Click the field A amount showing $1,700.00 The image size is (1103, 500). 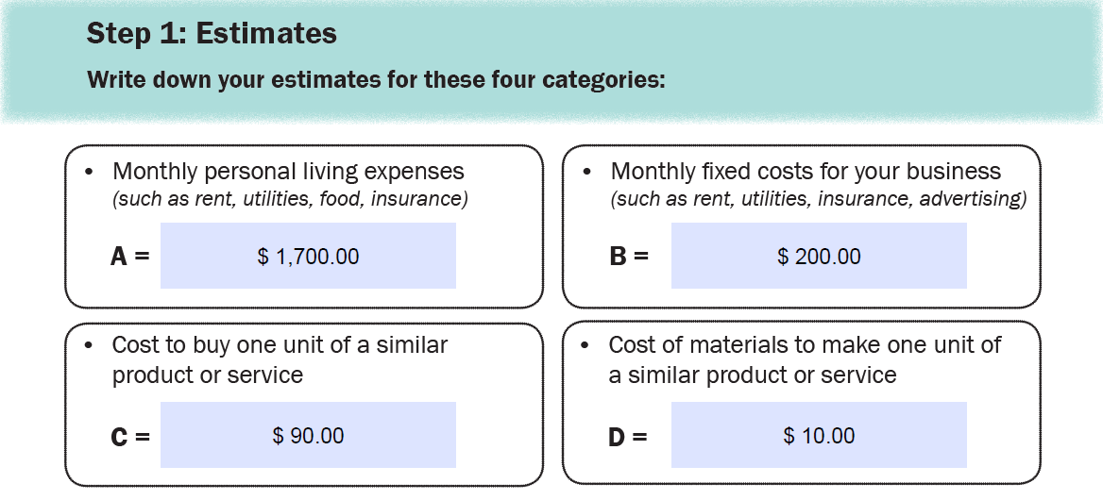(308, 256)
